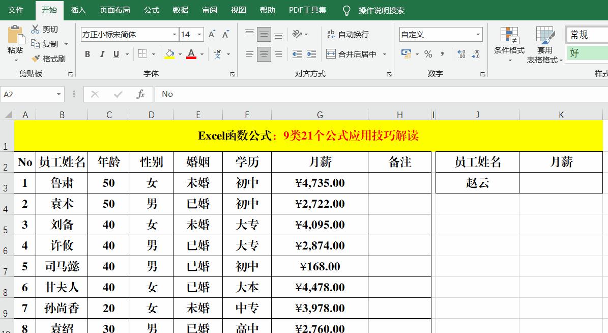This screenshot has width=608, height=333.
Task: Apply cell borders icon
Action: (142, 54)
